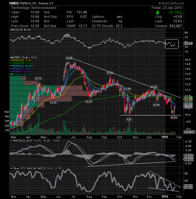Select the "EMA(20) 10.84" legend entry

(21, 66)
